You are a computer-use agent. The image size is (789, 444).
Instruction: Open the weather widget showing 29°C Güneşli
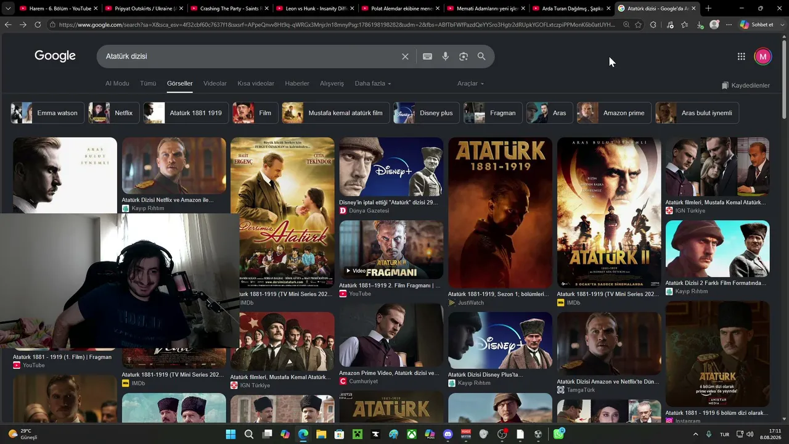pos(23,434)
